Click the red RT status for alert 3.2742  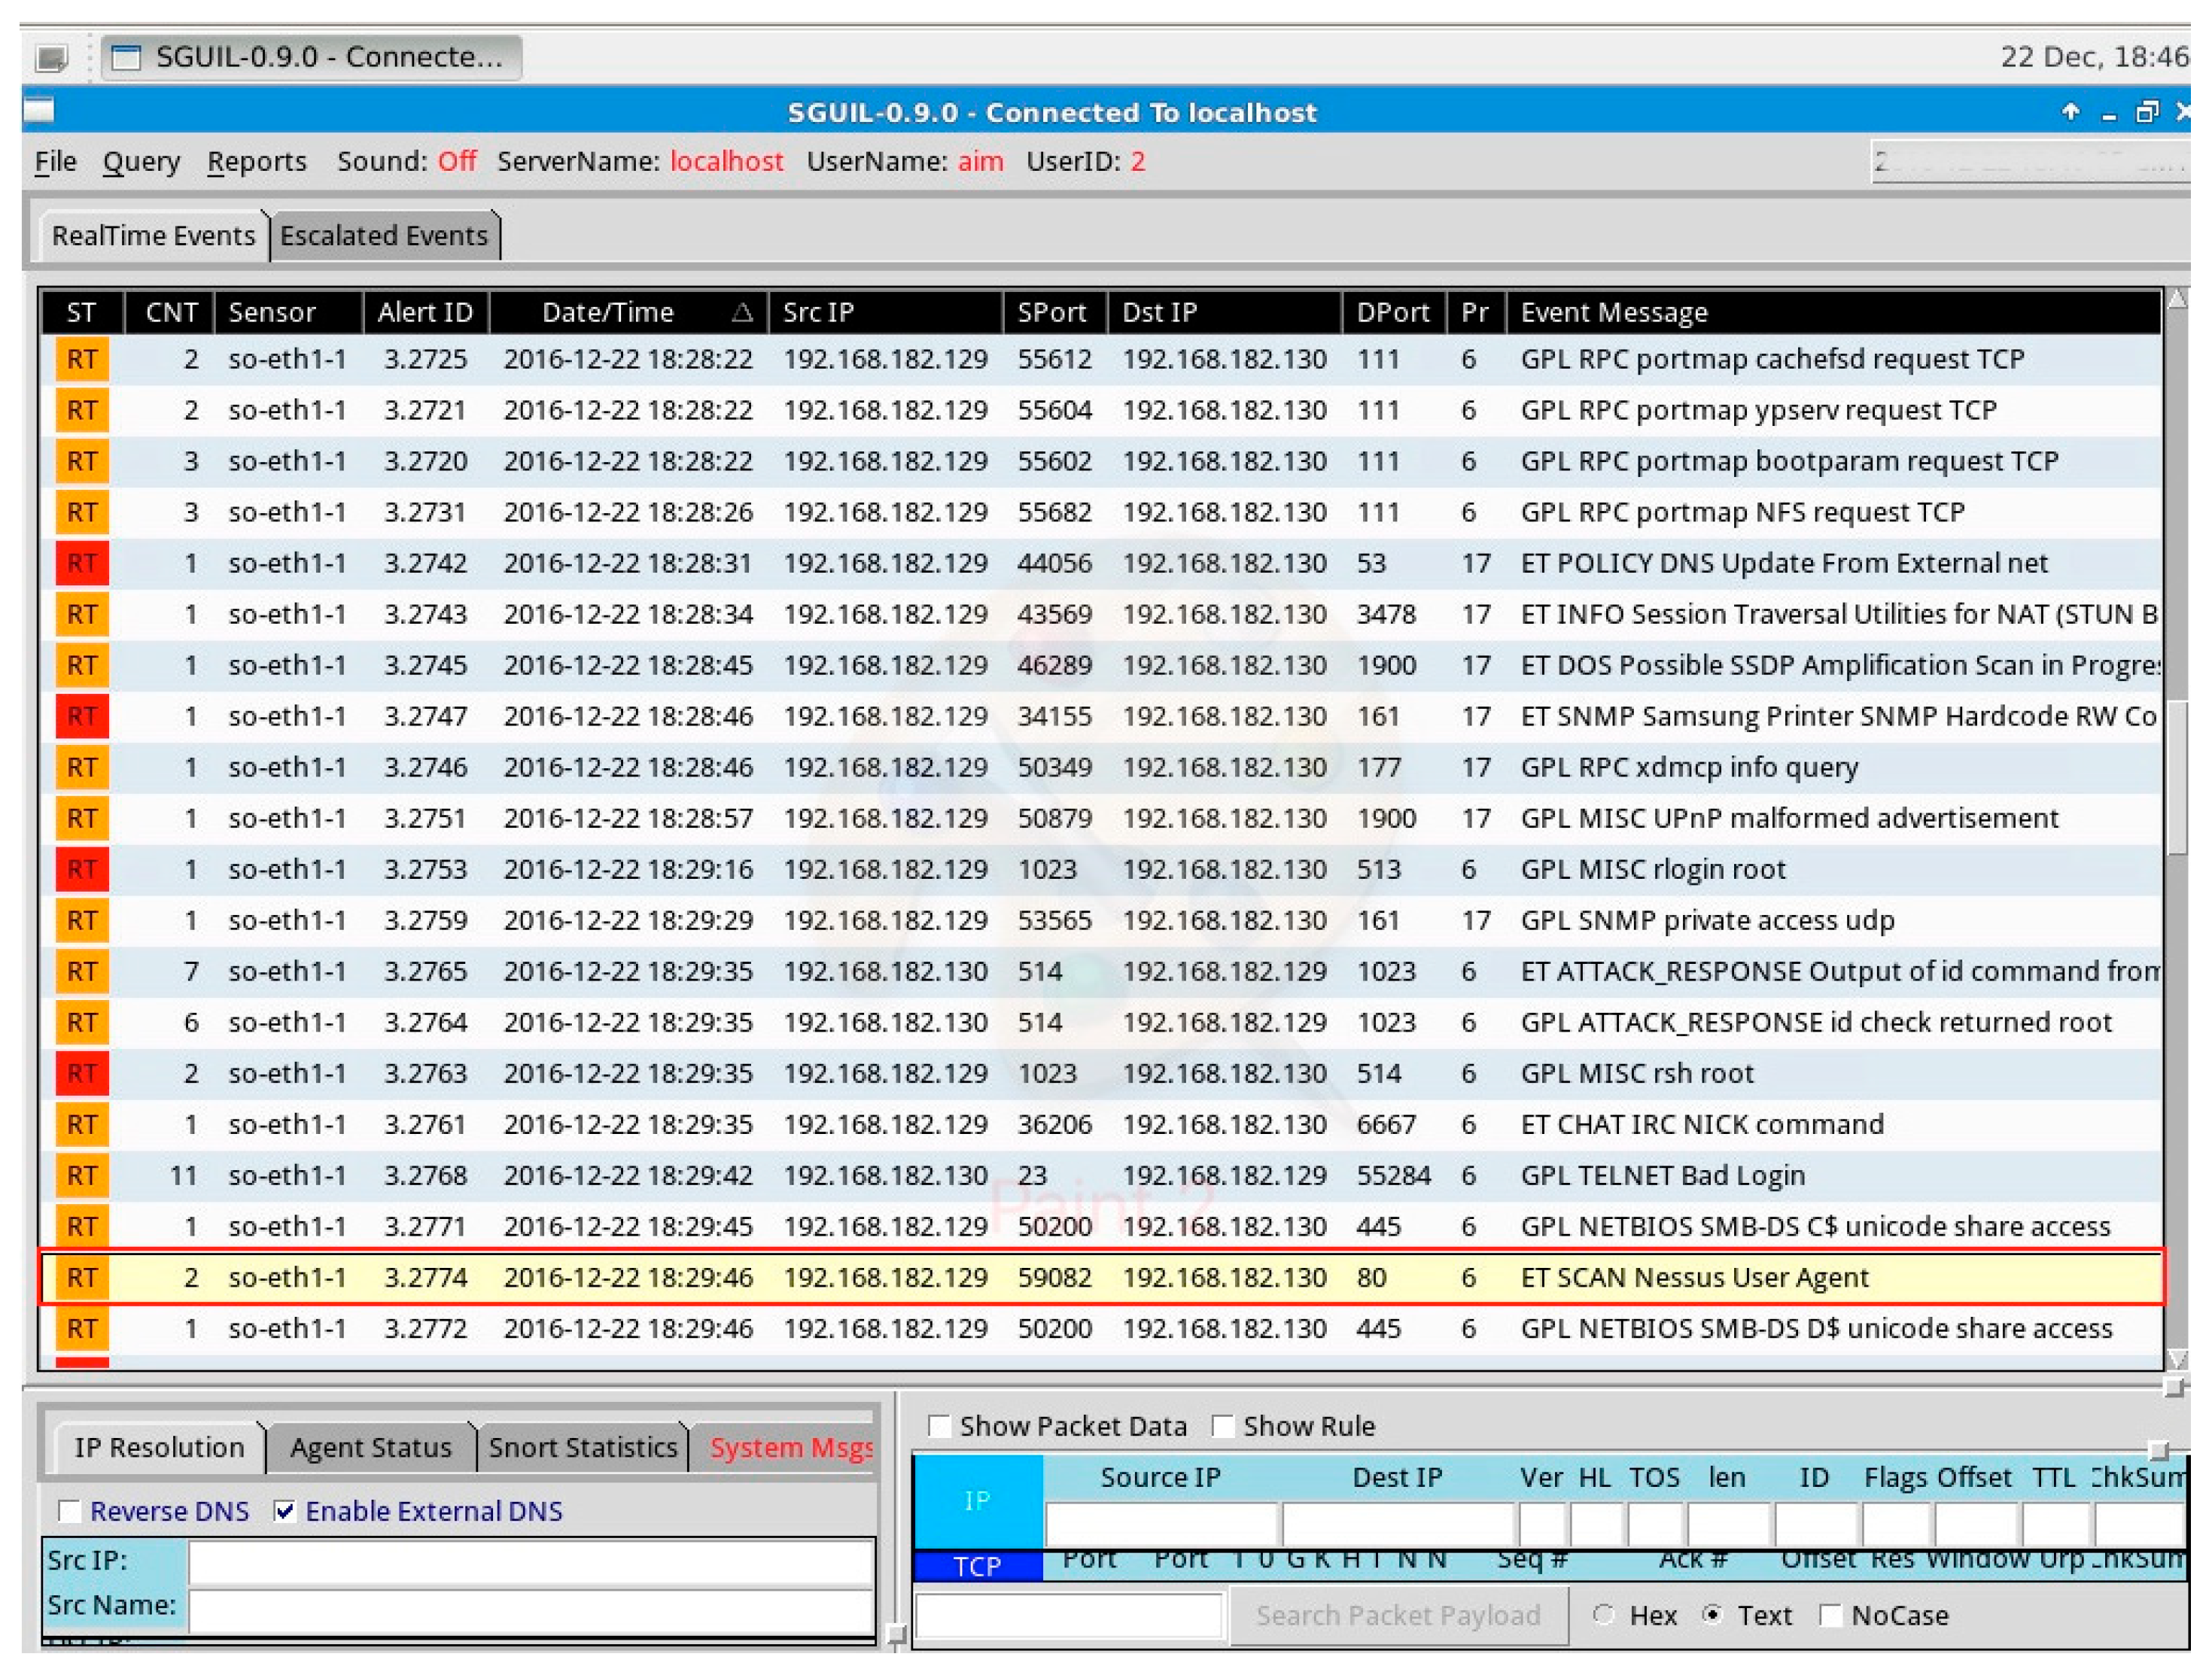pyautogui.click(x=82, y=564)
